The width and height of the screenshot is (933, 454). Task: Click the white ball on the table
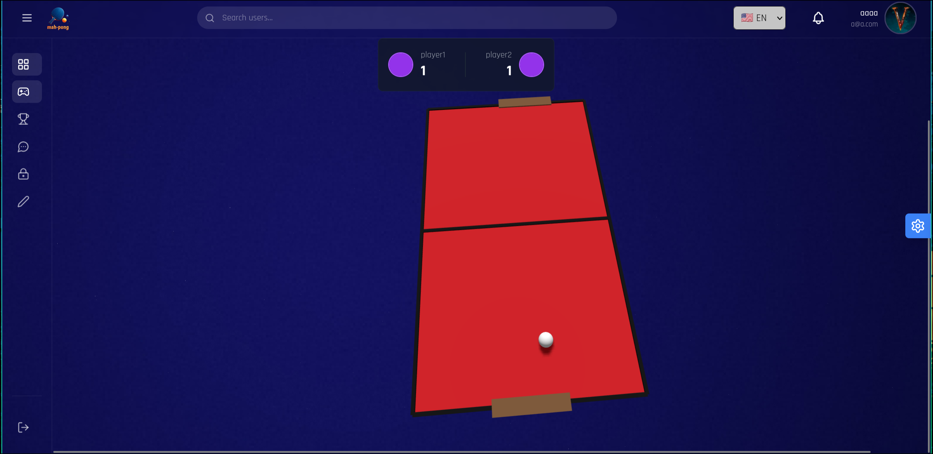tap(546, 340)
